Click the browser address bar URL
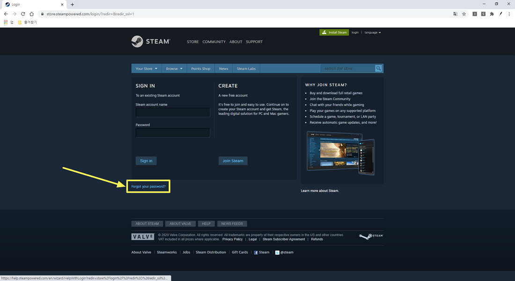Screen dimensions: 515x281 [90, 14]
